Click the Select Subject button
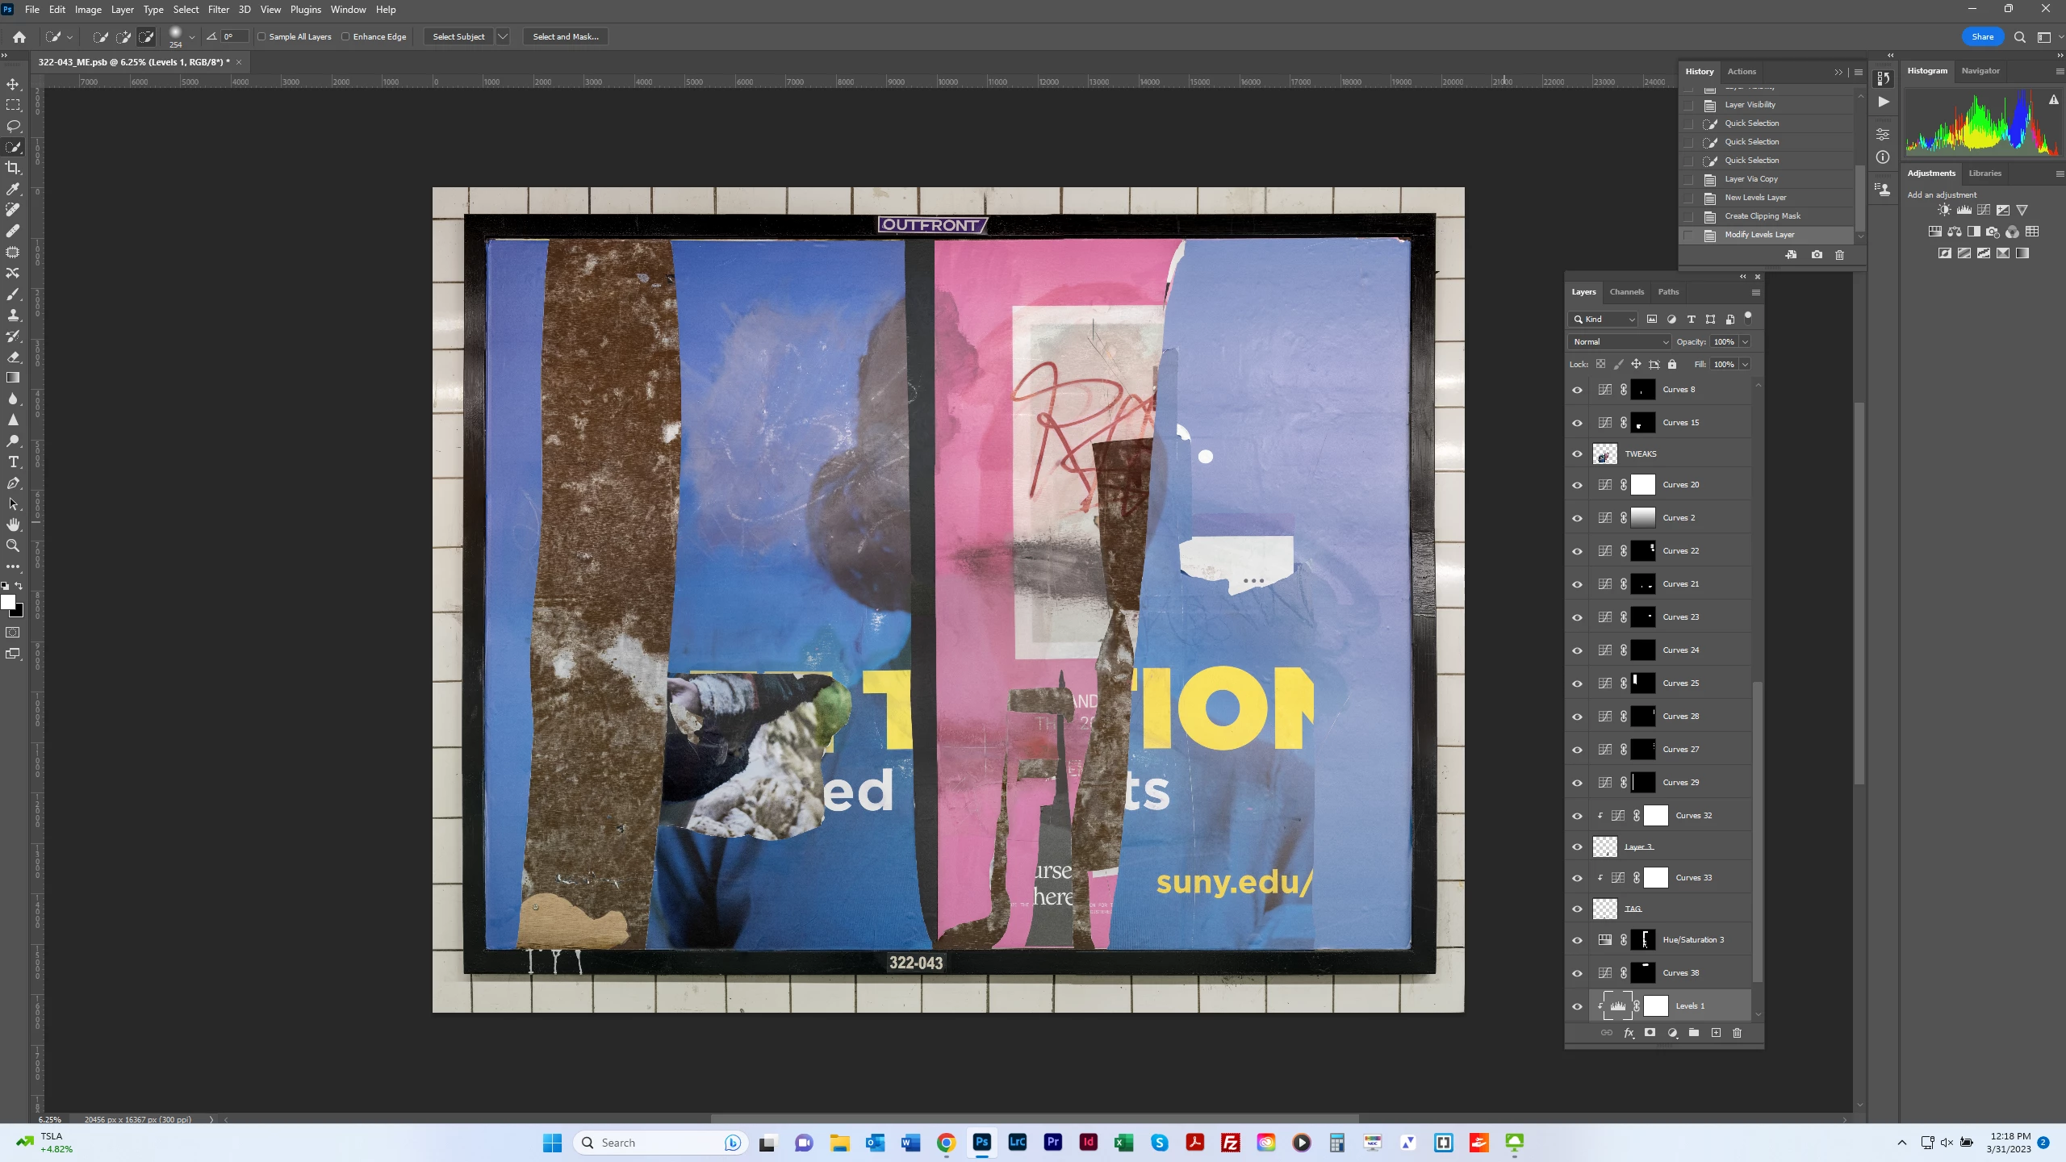Screen dimensions: 2066x1162 click(x=458, y=36)
